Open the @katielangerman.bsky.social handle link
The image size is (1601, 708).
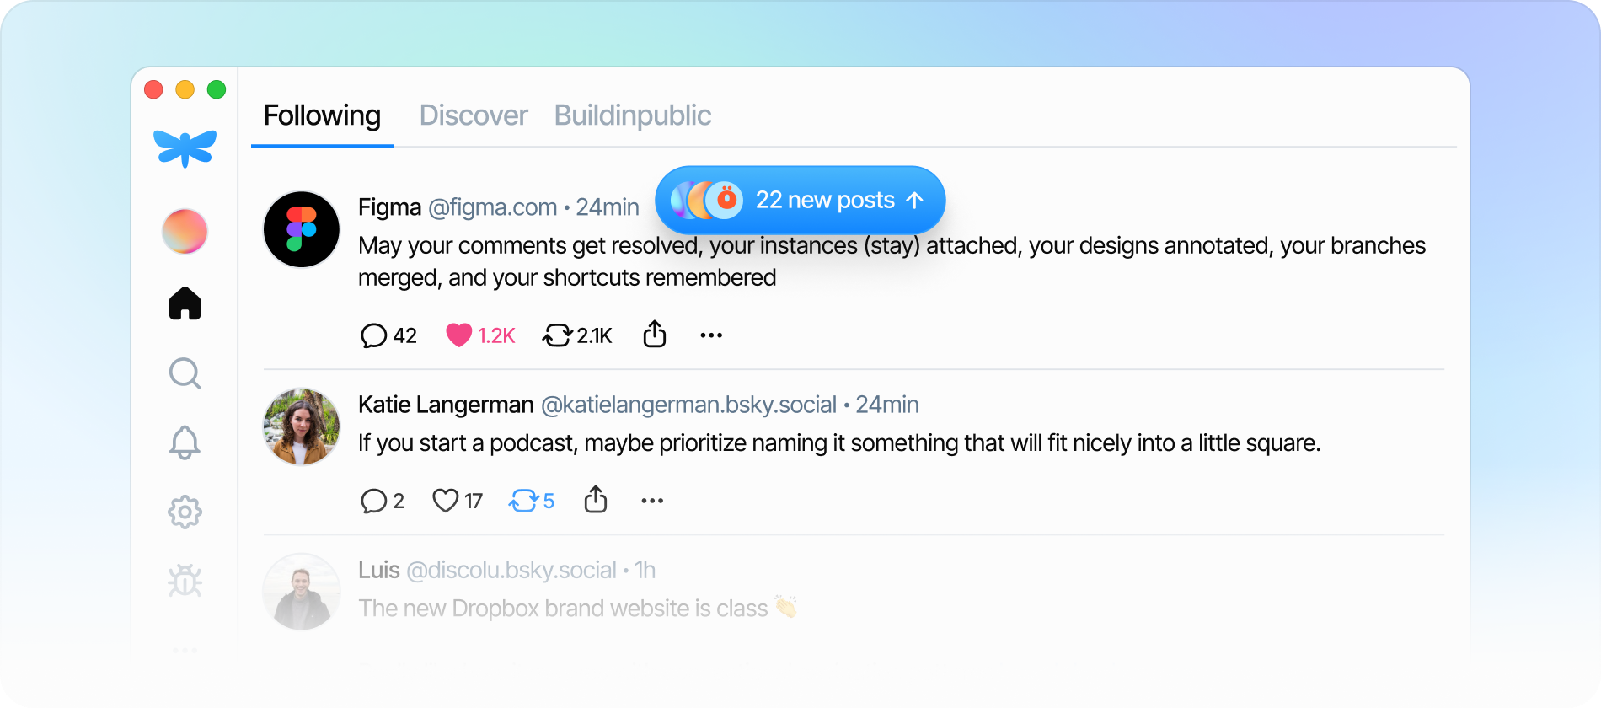click(x=688, y=405)
